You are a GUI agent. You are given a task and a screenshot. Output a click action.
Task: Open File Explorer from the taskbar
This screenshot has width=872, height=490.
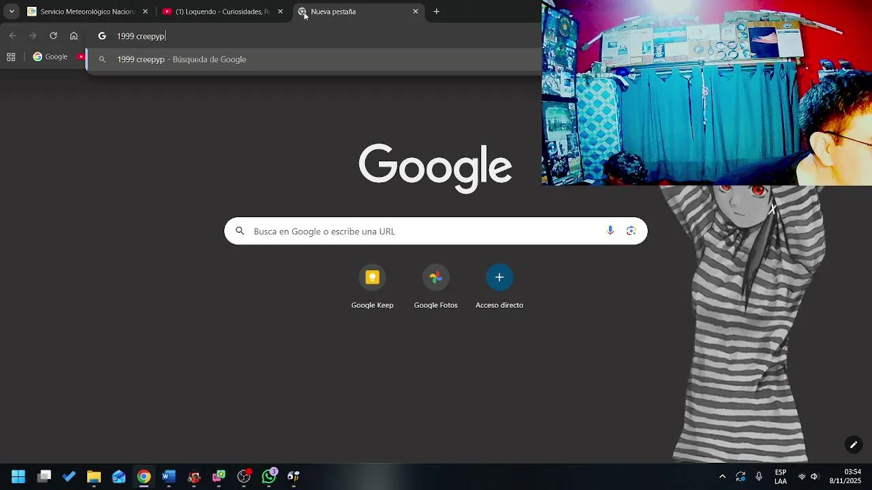pos(94,476)
